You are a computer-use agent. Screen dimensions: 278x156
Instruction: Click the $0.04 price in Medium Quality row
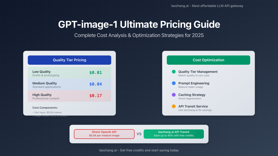96,84
